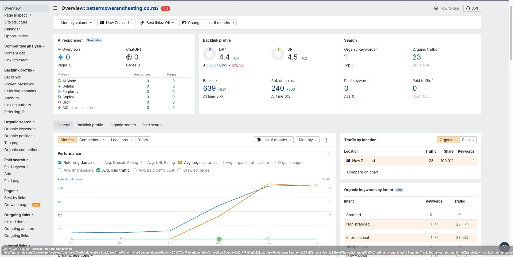Open the New Zealand country dropdown
Viewport: 513px width, 257px height.
(x=116, y=23)
